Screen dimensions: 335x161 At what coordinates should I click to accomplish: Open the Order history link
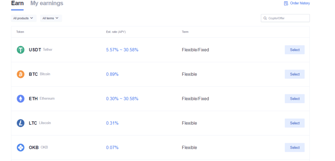(x=300, y=3)
